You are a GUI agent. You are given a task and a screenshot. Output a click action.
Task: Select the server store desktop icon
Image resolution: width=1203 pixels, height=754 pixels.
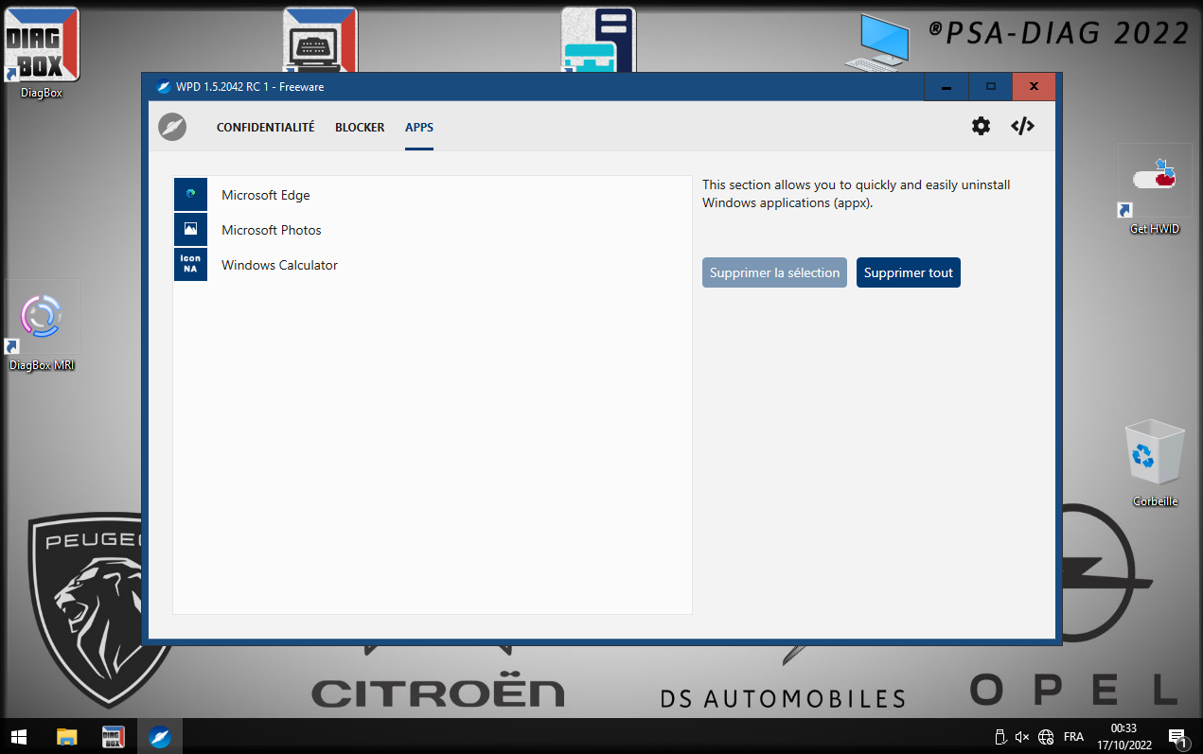pyautogui.click(x=598, y=40)
